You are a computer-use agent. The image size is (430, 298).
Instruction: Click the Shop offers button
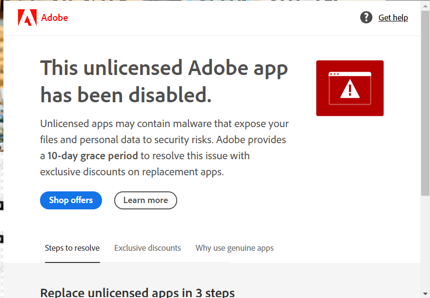[x=71, y=200]
